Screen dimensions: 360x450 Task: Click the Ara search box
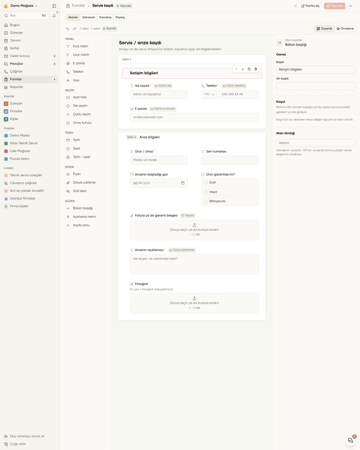[25, 15]
